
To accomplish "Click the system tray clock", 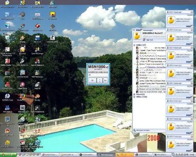I will (x=191, y=155).
